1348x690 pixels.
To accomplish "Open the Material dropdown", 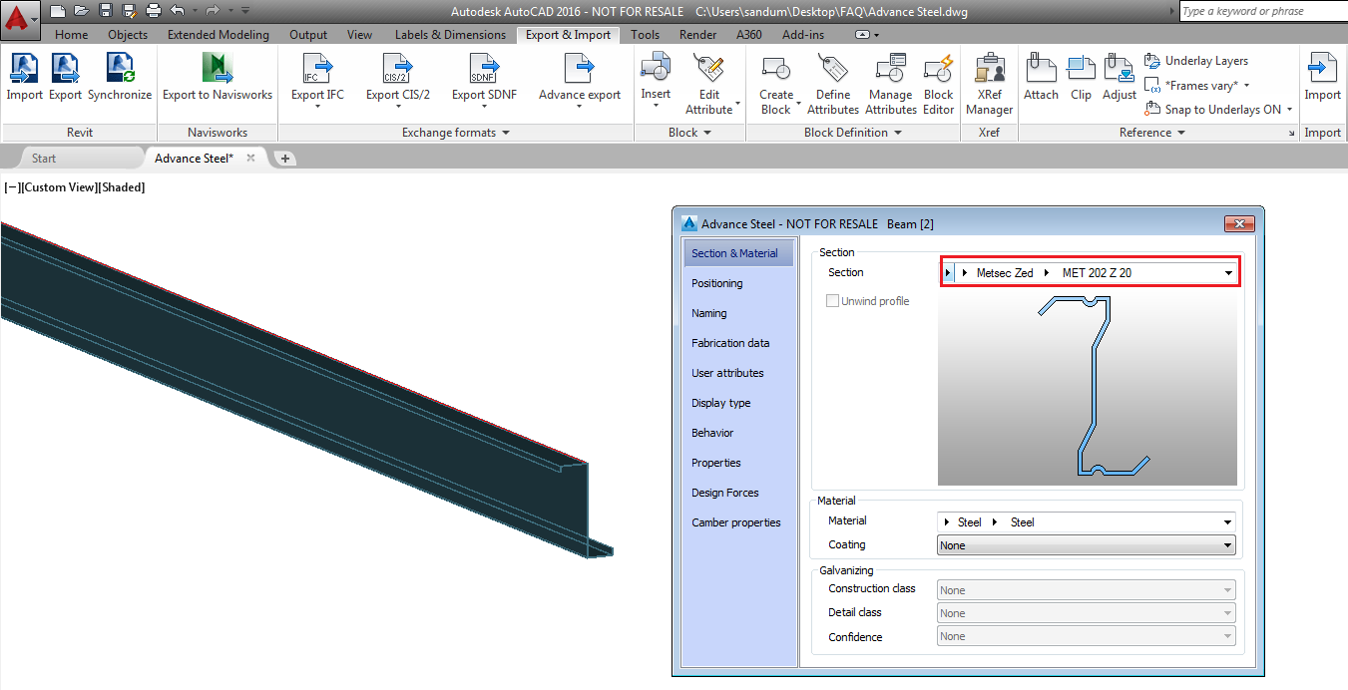I will (1227, 522).
